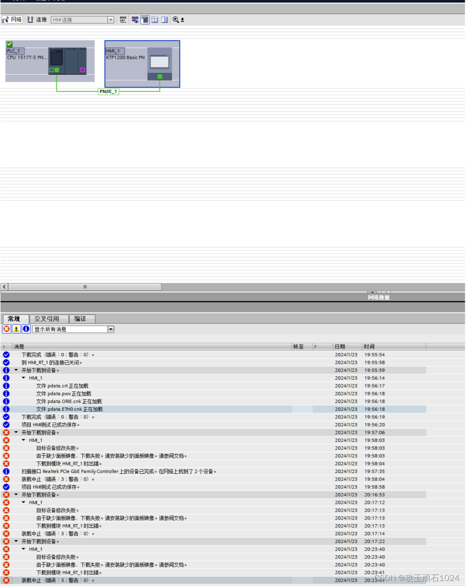The height and width of the screenshot is (586, 466).
Task: Click info icon for pdata.ETH0.cnk row
Action: pyautogui.click(x=6, y=409)
